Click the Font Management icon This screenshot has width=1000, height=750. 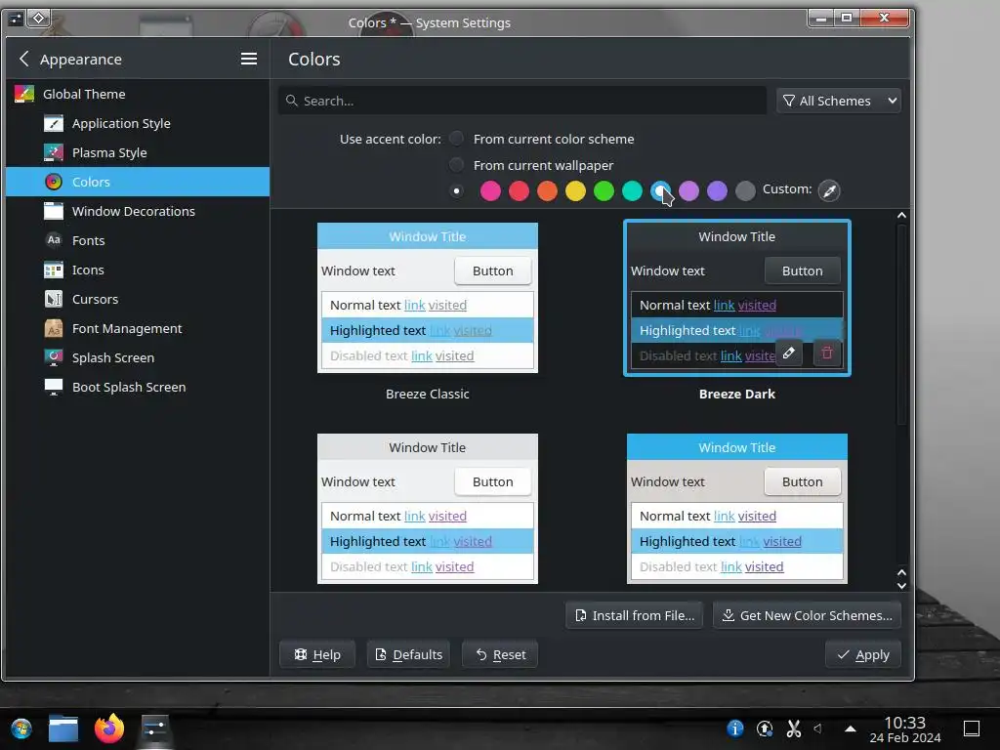(x=54, y=328)
